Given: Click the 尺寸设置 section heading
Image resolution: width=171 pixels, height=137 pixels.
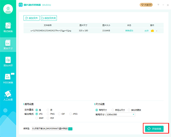Looking at the screenshot, I should coord(100,104).
